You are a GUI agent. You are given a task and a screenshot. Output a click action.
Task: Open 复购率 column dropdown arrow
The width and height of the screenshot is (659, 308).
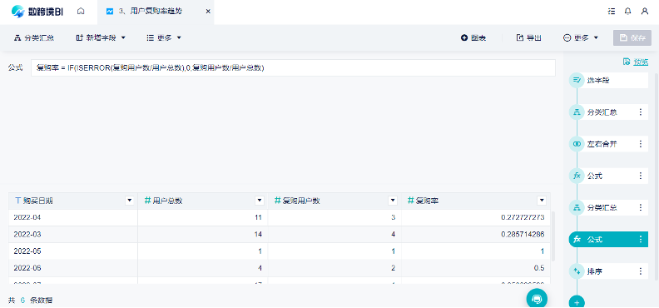coord(542,201)
